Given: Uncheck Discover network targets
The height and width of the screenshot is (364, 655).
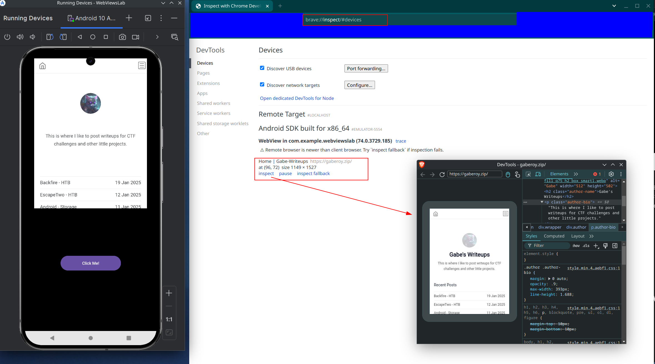Looking at the screenshot, I should pos(262,85).
